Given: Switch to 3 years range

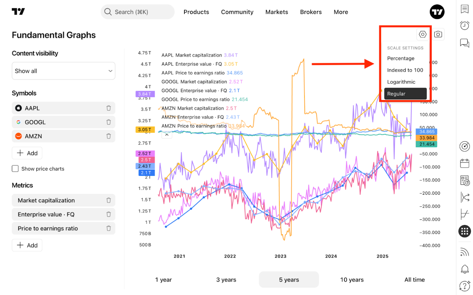Looking at the screenshot, I should [226, 280].
